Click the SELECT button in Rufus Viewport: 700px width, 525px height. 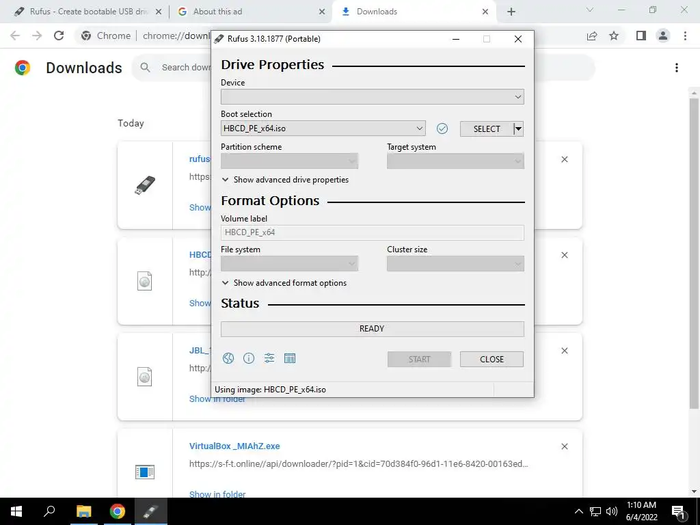(x=487, y=129)
